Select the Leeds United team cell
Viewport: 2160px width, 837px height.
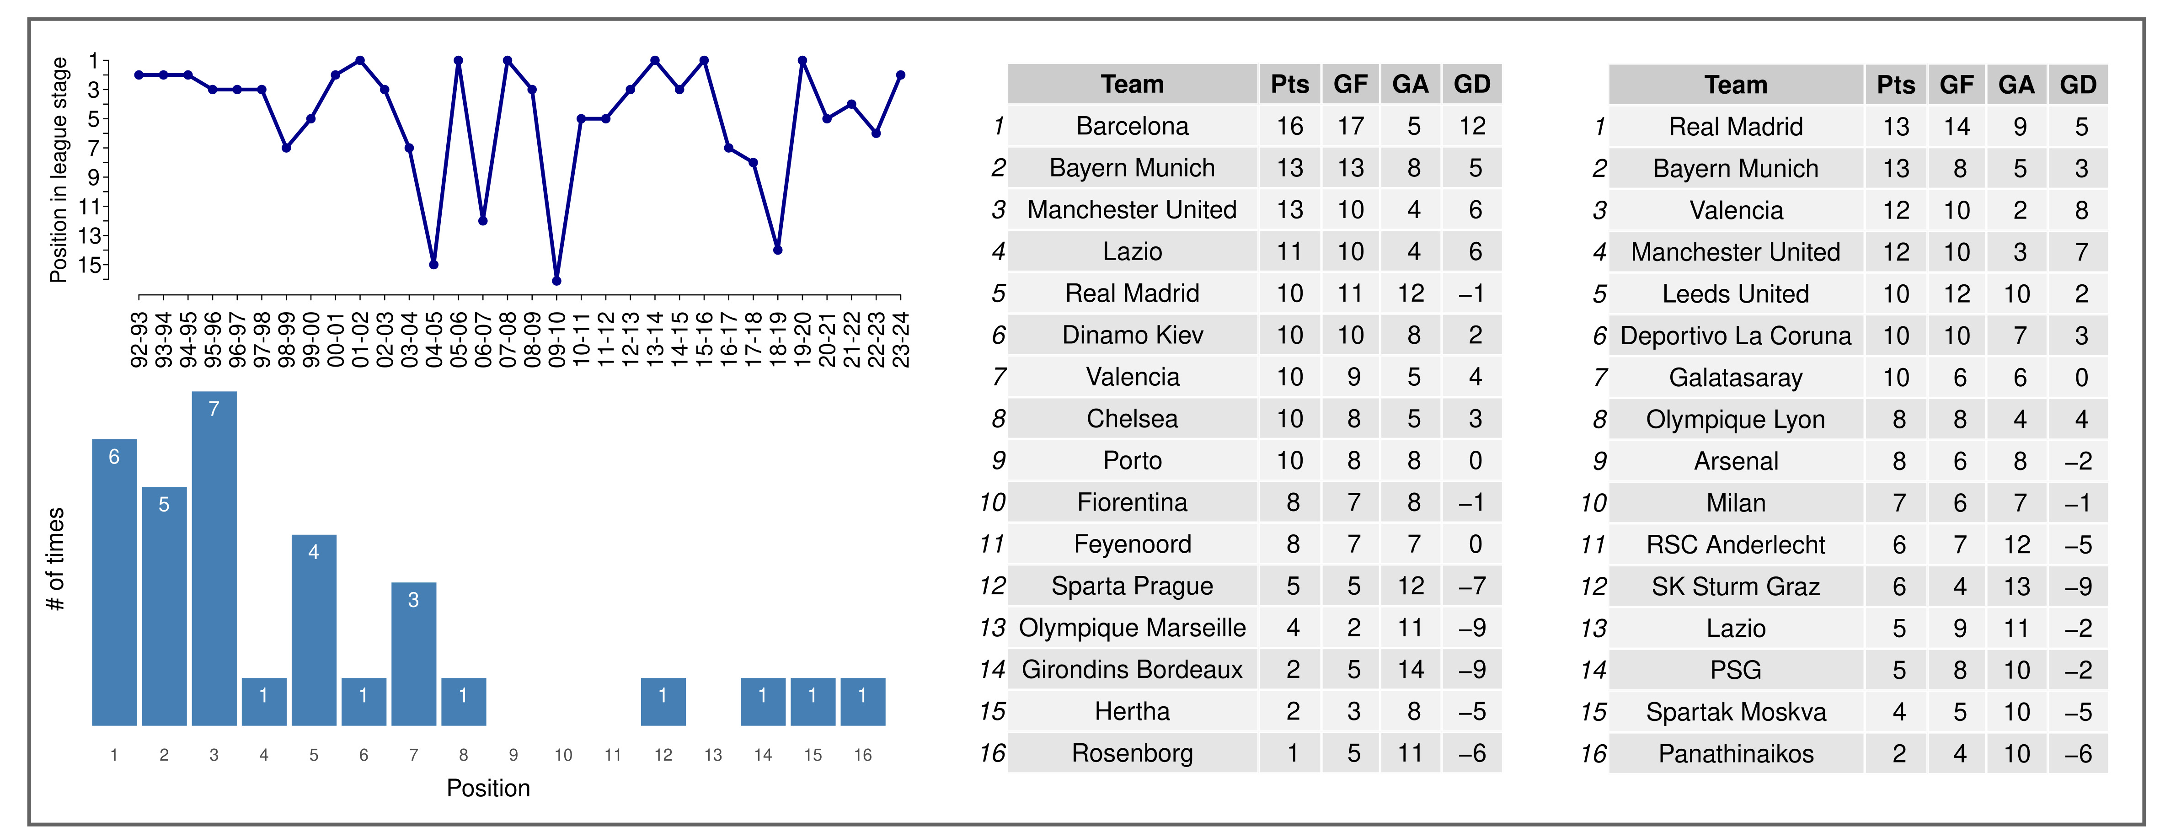point(1735,293)
